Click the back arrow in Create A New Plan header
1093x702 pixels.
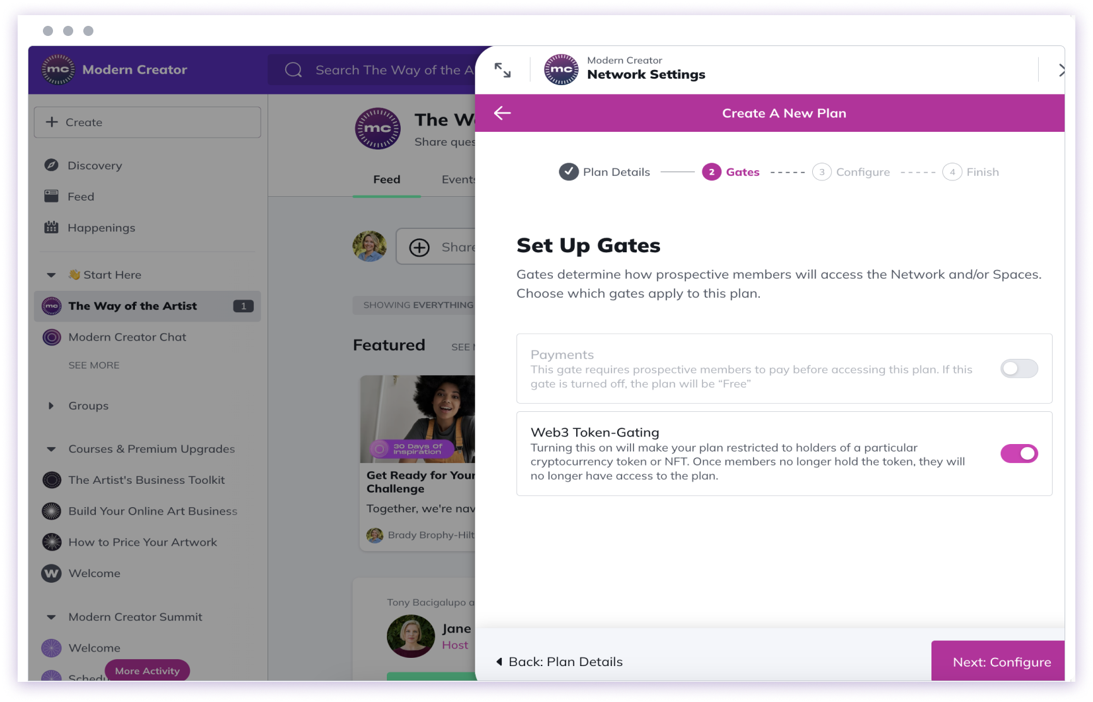(502, 113)
